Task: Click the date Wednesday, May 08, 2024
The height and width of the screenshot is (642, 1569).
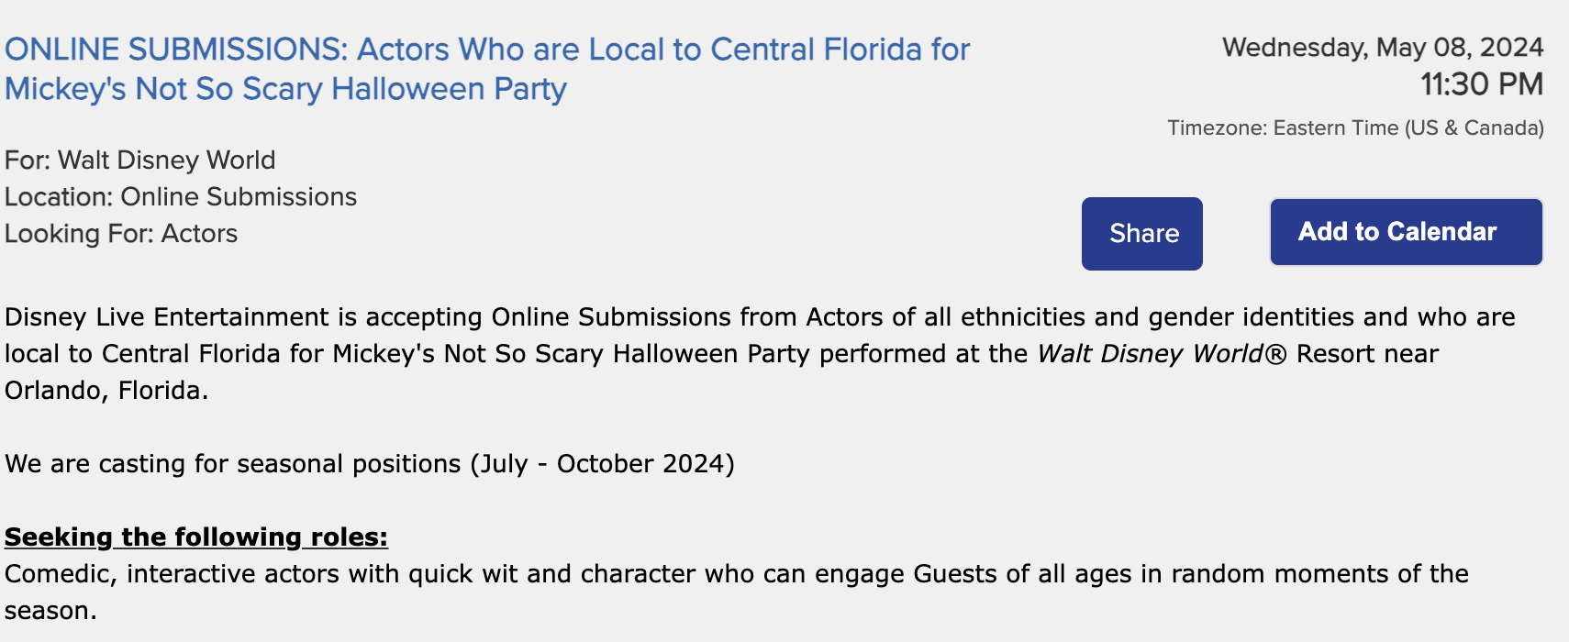Action: pos(1383,48)
